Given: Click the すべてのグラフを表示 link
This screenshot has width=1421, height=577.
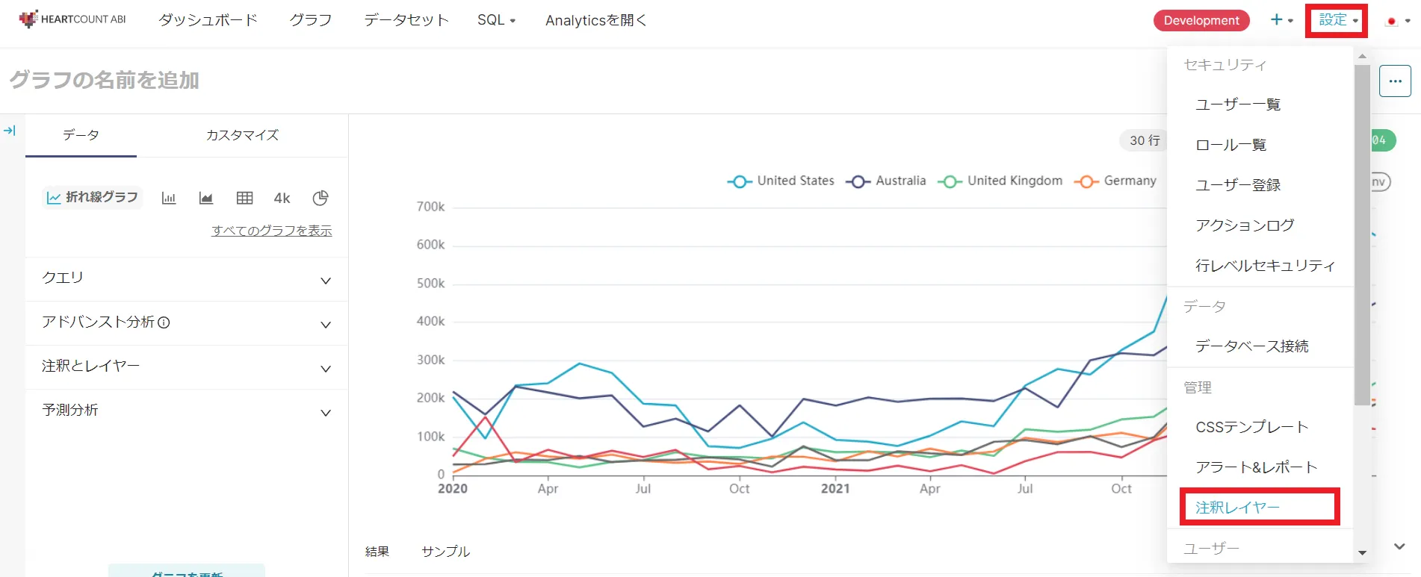Looking at the screenshot, I should point(272,231).
